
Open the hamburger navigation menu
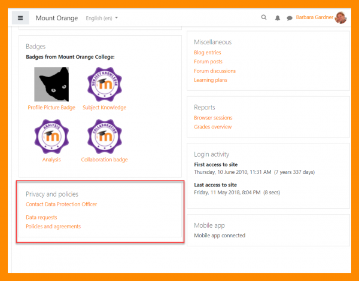pos(20,18)
